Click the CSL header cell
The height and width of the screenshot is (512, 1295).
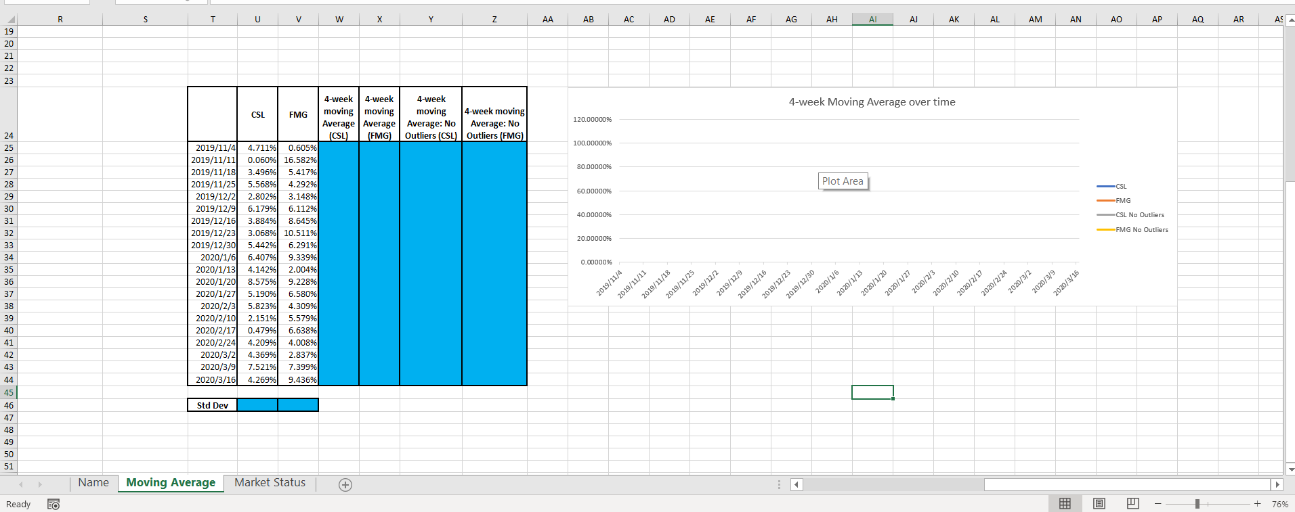click(x=257, y=114)
